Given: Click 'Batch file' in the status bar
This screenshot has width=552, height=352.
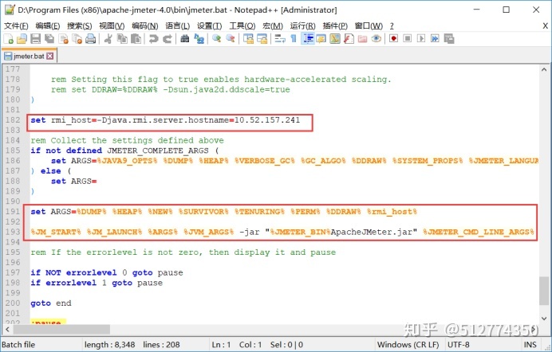Looking at the screenshot, I should coord(18,345).
